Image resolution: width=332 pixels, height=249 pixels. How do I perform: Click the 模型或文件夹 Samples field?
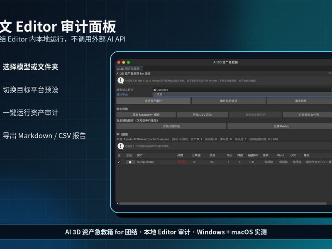242,90
